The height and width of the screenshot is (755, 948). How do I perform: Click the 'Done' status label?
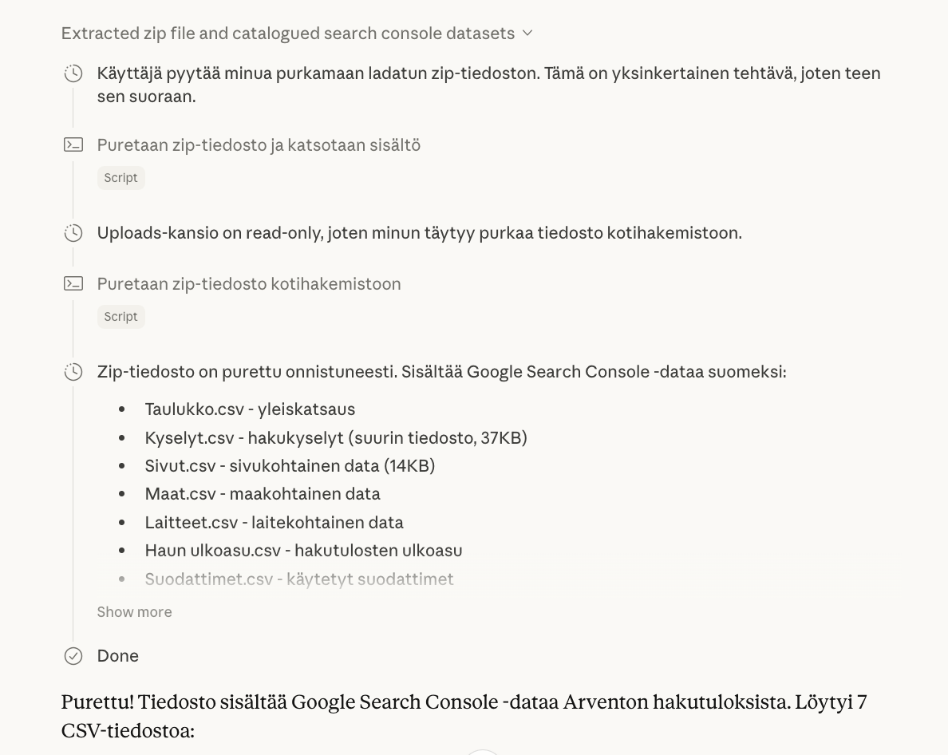point(117,655)
